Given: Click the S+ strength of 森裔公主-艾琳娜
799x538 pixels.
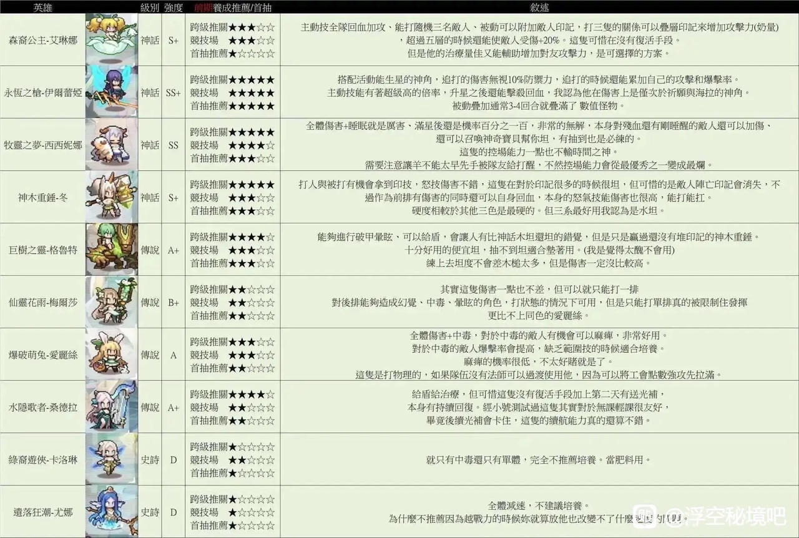Looking at the screenshot, I should pos(174,40).
